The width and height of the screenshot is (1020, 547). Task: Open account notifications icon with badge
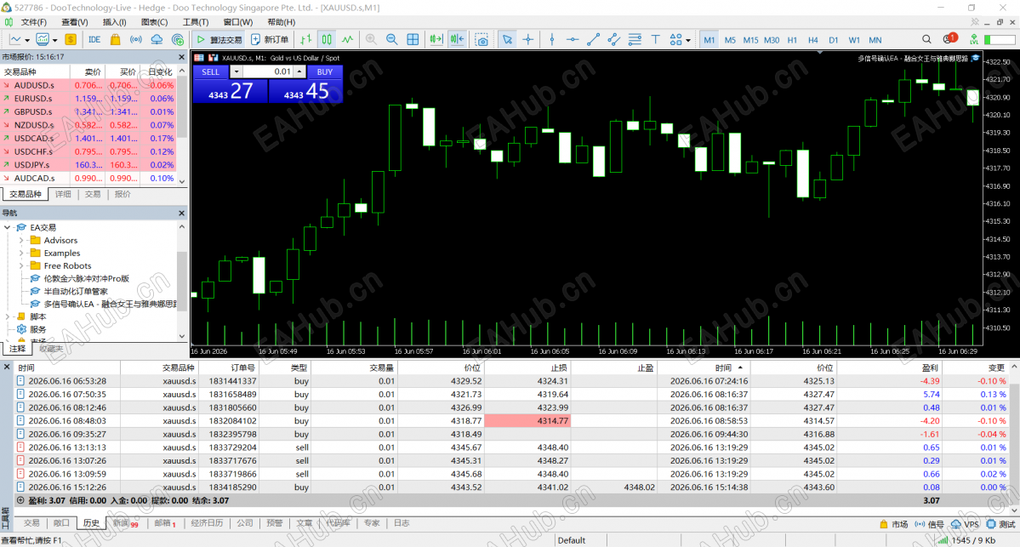point(949,39)
